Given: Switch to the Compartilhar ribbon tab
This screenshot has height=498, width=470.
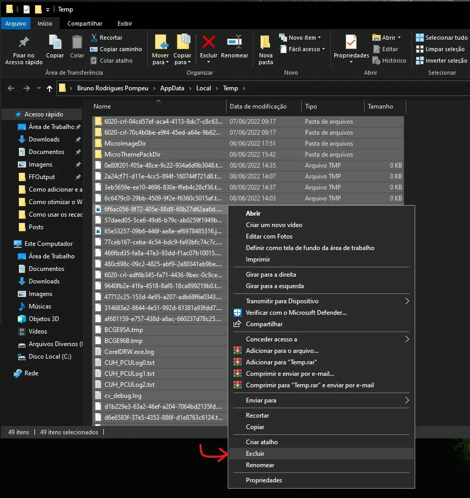Looking at the screenshot, I should coord(85,23).
